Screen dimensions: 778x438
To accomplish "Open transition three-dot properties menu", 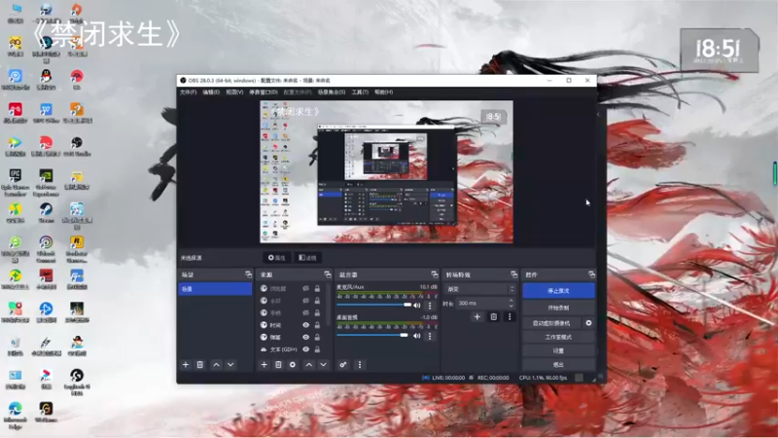I will 510,317.
